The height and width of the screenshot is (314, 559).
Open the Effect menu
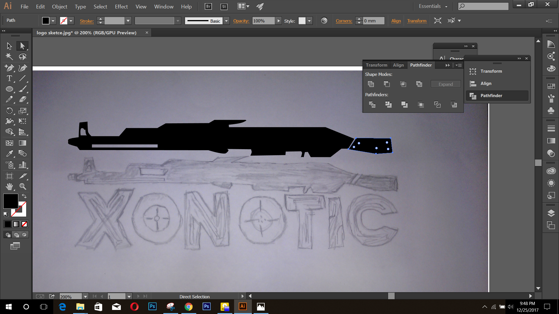coord(121,6)
